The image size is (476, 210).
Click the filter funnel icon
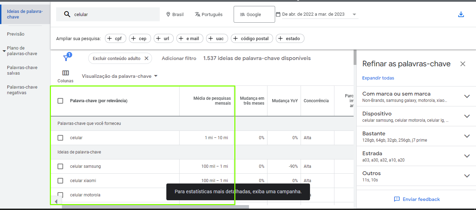(66, 58)
